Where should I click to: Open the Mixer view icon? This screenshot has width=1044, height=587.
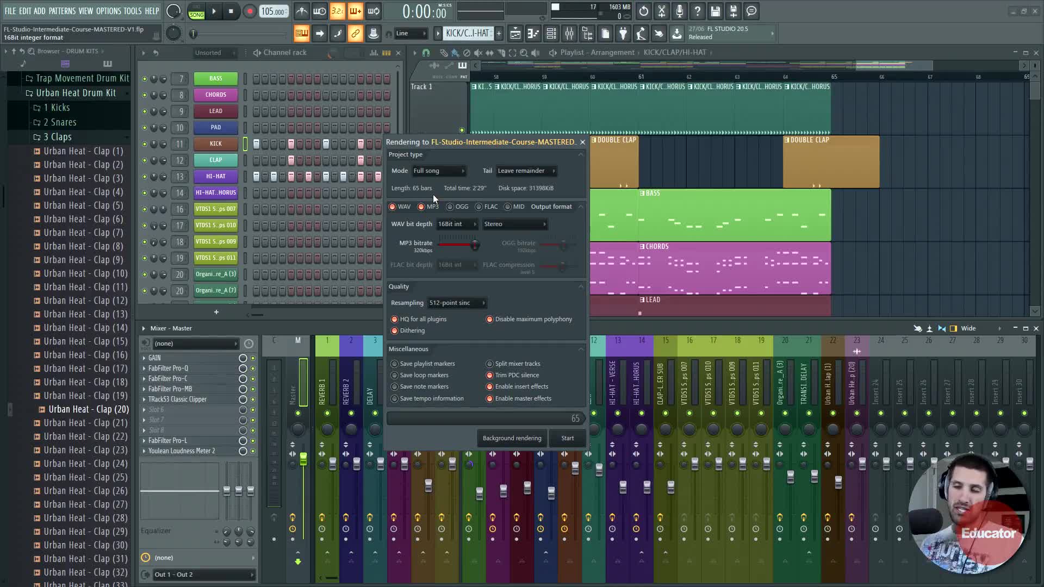tap(569, 34)
